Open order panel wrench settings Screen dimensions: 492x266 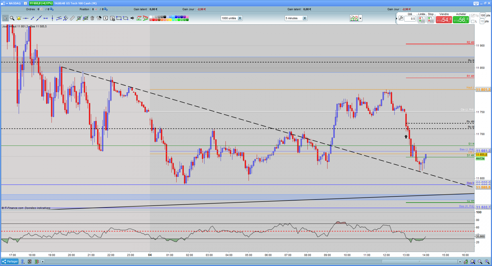pyautogui.click(x=401, y=18)
